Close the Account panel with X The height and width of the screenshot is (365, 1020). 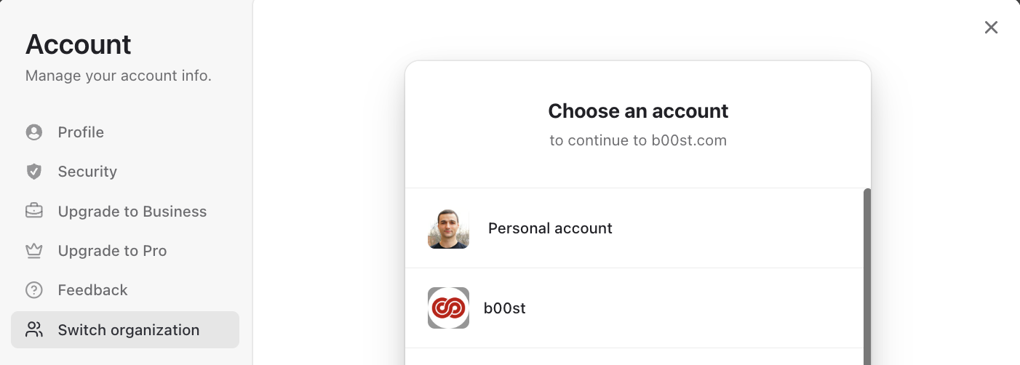click(x=991, y=28)
